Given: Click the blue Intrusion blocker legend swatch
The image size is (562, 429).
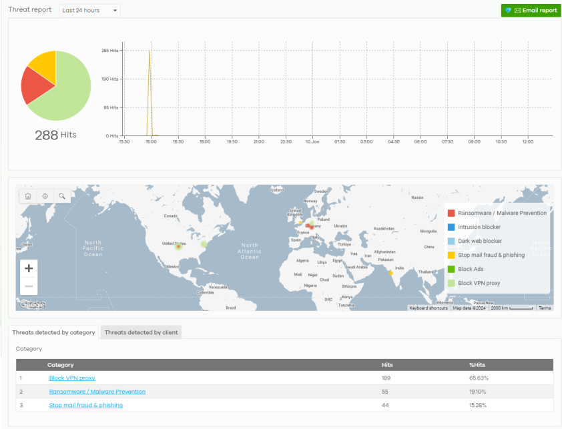Looking at the screenshot, I should 451,227.
